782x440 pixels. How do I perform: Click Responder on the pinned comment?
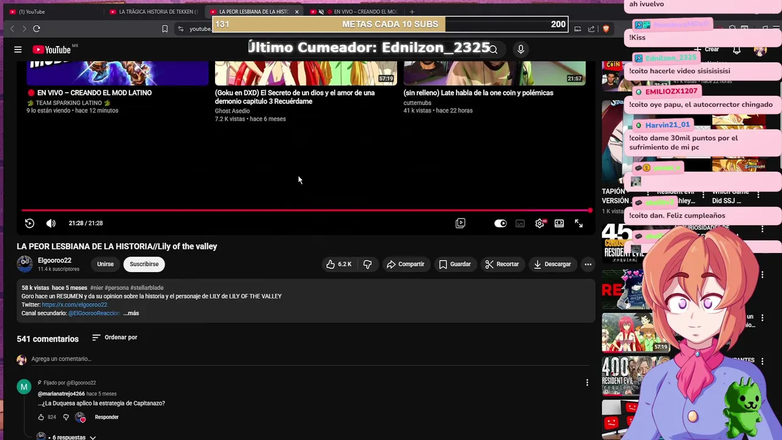click(107, 417)
